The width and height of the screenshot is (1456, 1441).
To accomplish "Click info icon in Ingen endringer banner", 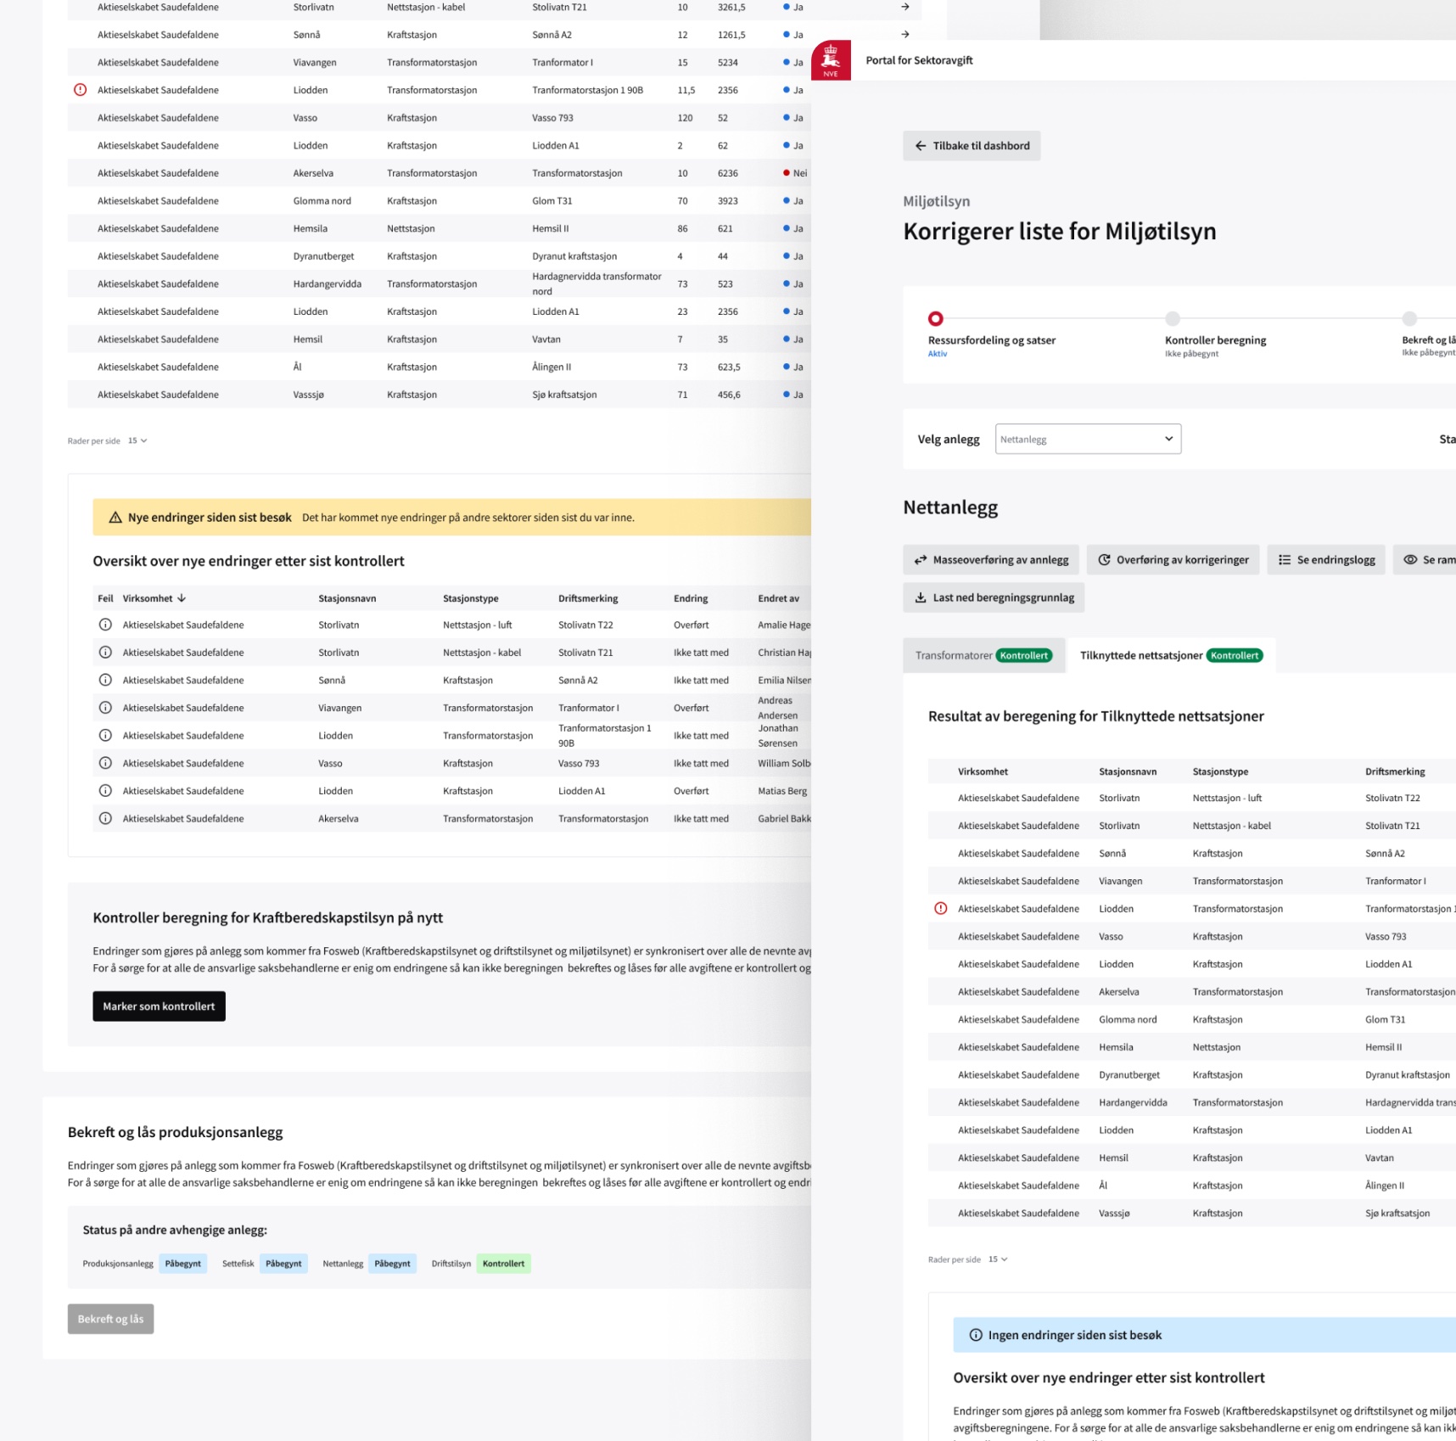I will point(976,1335).
